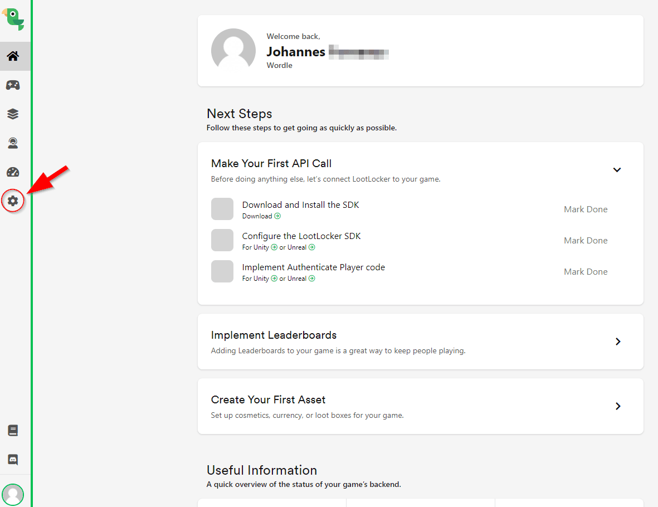Select the stacked layers sidebar icon
Viewport: 658px width, 507px height.
click(x=13, y=114)
